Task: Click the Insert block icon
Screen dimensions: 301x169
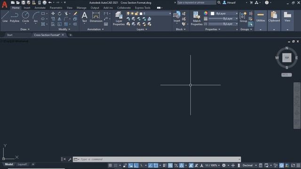Action: (177, 17)
